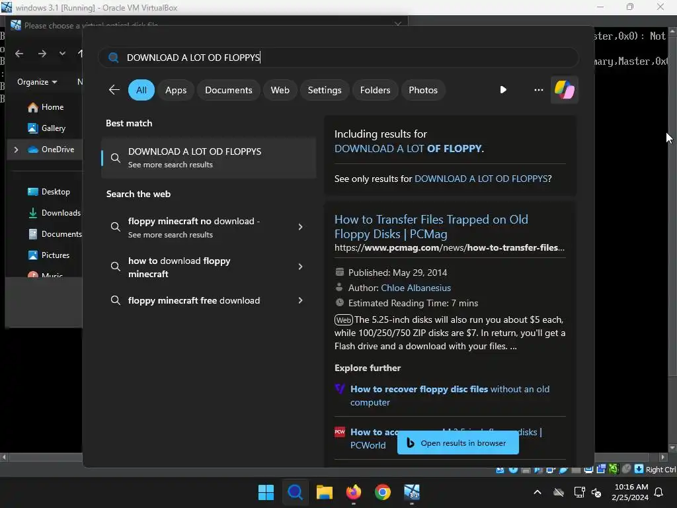Show hidden tray icons chevron
677x508 pixels.
click(x=538, y=492)
